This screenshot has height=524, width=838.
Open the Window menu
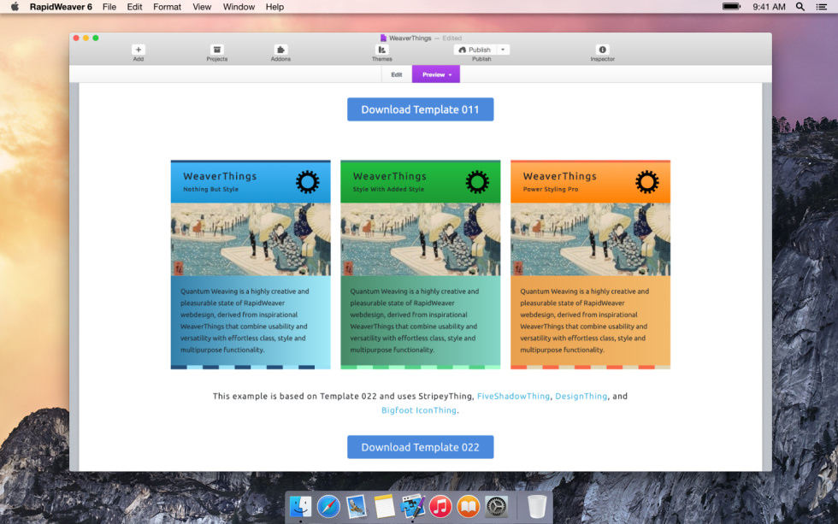[239, 7]
